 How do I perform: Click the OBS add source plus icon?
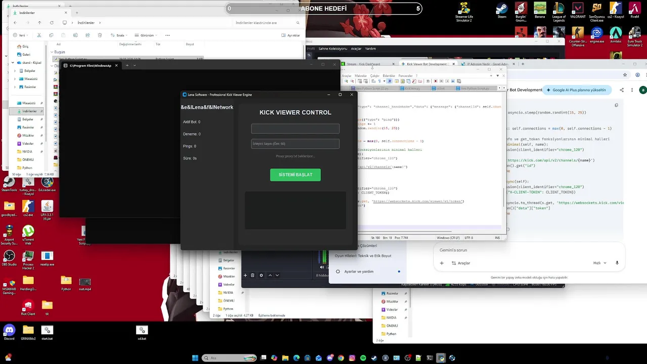click(245, 275)
